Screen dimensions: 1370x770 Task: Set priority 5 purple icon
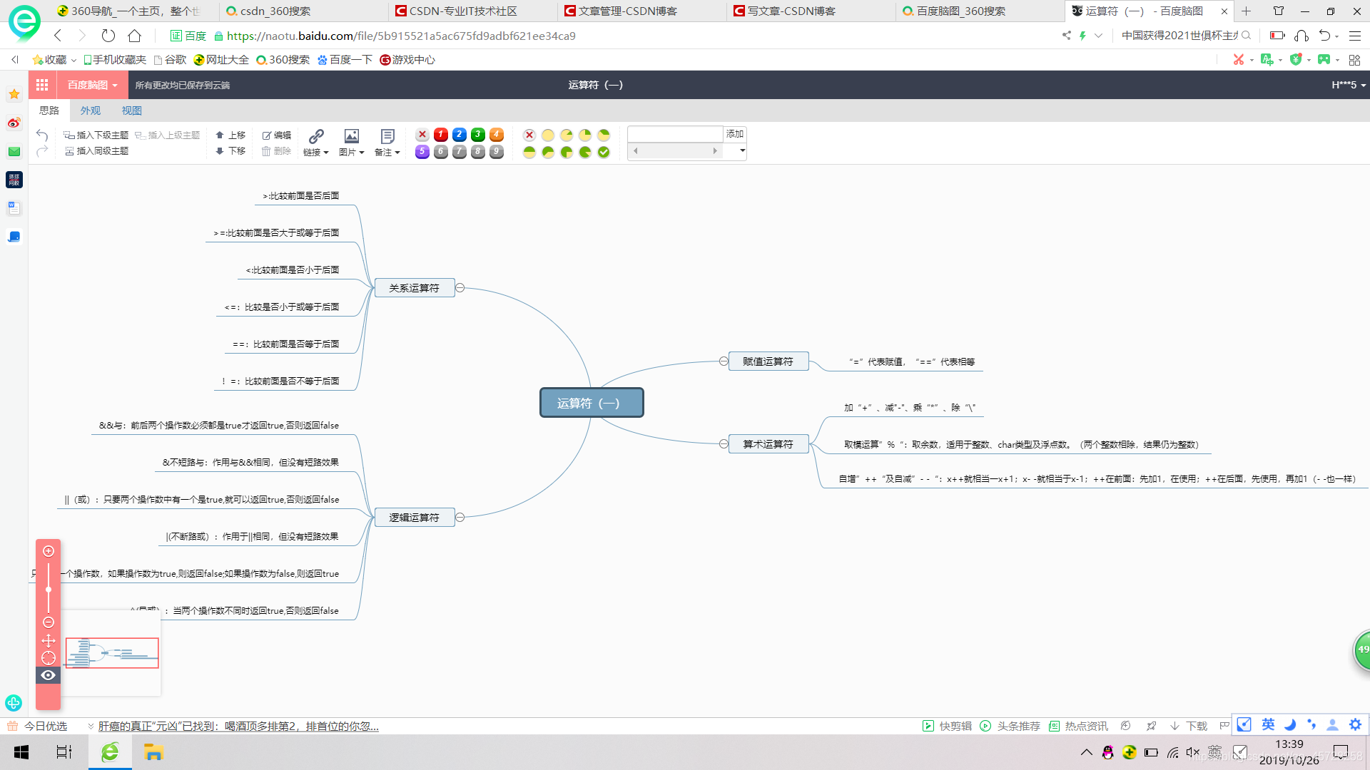click(x=422, y=151)
